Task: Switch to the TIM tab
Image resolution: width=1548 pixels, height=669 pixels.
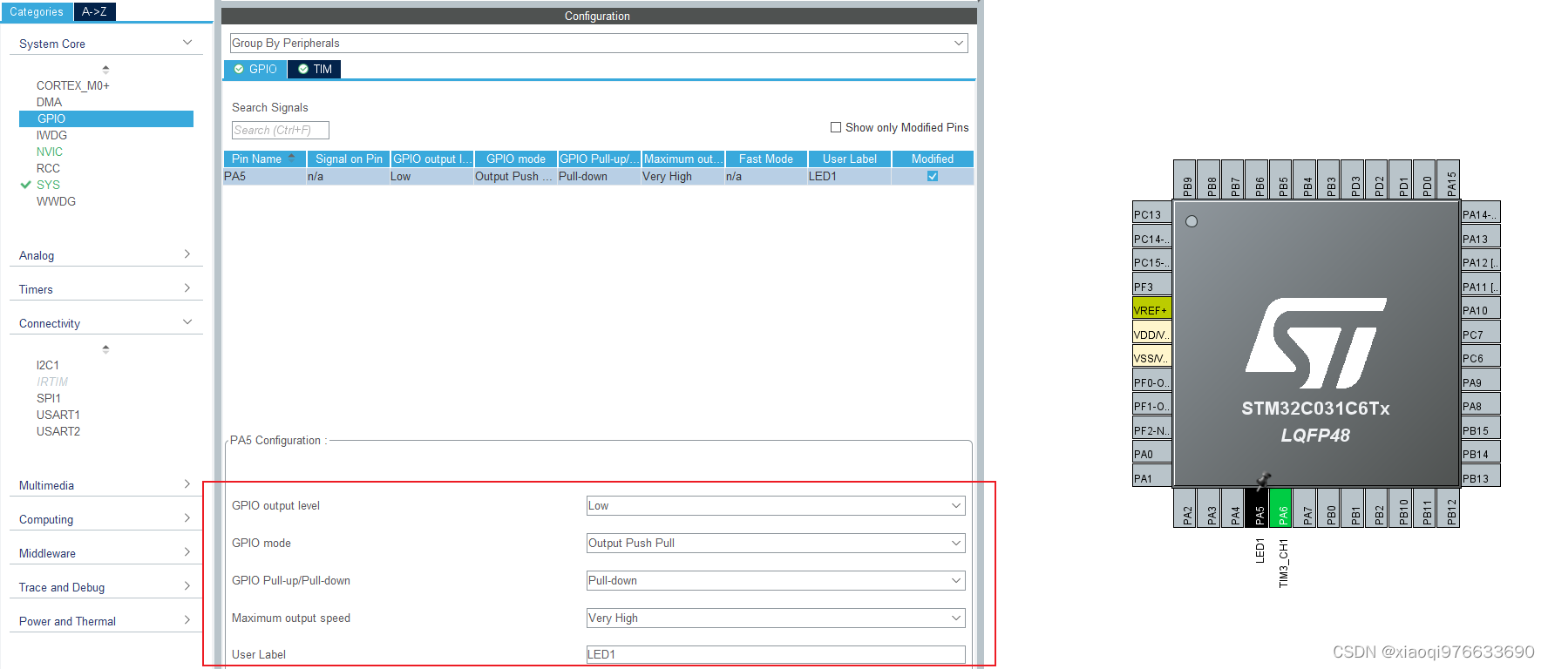Action: click(315, 69)
